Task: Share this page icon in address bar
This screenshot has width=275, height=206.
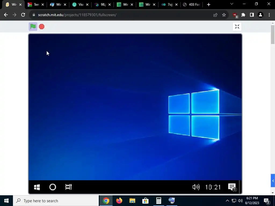Action: 215,15
